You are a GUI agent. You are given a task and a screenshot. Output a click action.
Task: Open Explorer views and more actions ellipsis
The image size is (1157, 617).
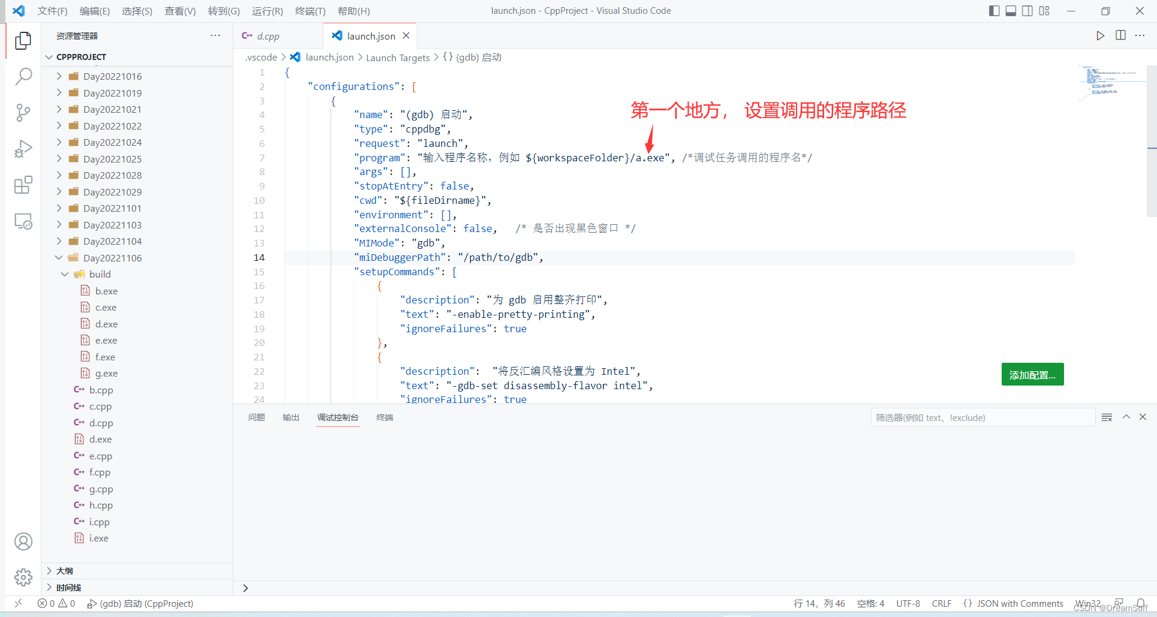[x=215, y=35]
